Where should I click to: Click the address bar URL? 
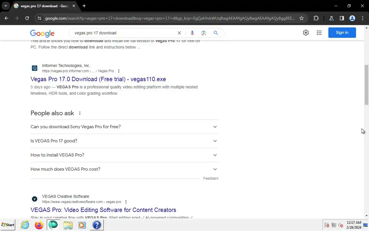[170, 18]
